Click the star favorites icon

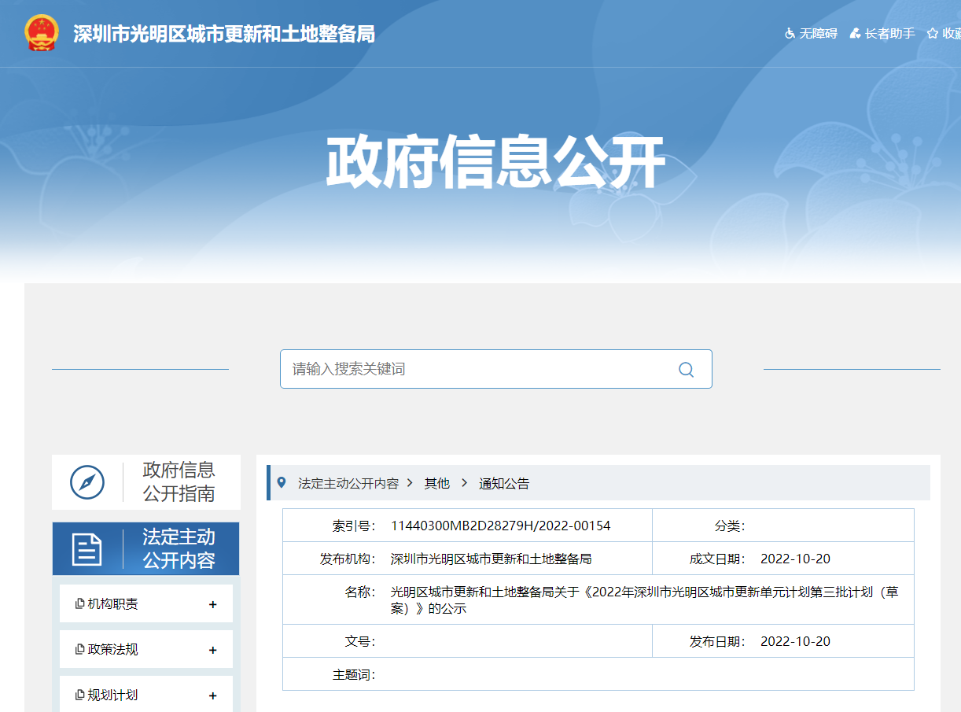pyautogui.click(x=933, y=34)
